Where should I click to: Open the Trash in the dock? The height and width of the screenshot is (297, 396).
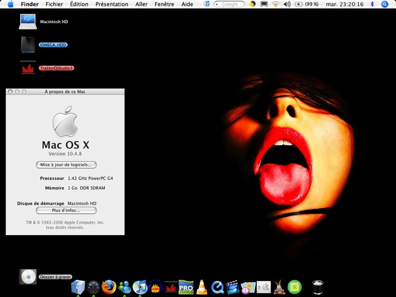pyautogui.click(x=317, y=287)
